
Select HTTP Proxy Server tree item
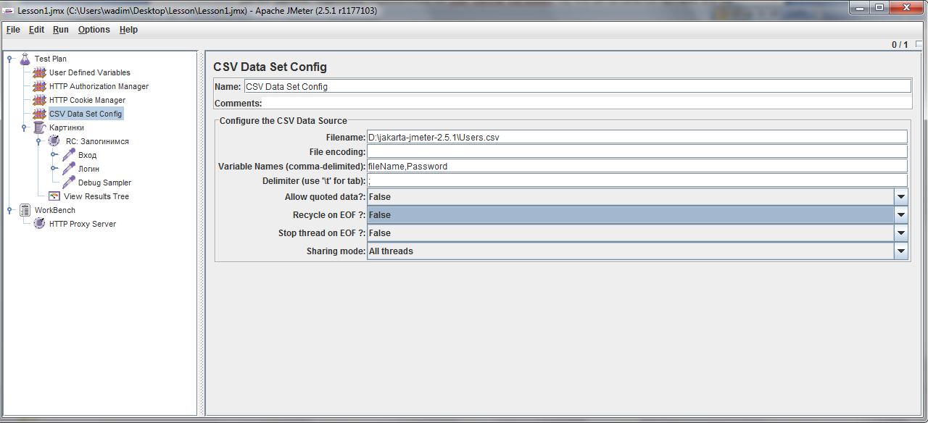click(82, 224)
